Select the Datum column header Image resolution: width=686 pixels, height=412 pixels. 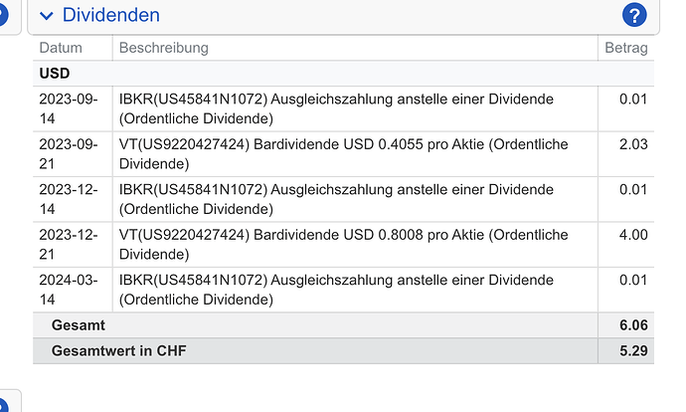pyautogui.click(x=61, y=48)
